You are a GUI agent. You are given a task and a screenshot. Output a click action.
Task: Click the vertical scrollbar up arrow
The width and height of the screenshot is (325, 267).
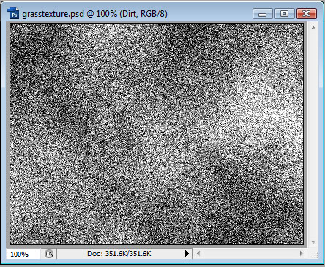click(x=313, y=28)
